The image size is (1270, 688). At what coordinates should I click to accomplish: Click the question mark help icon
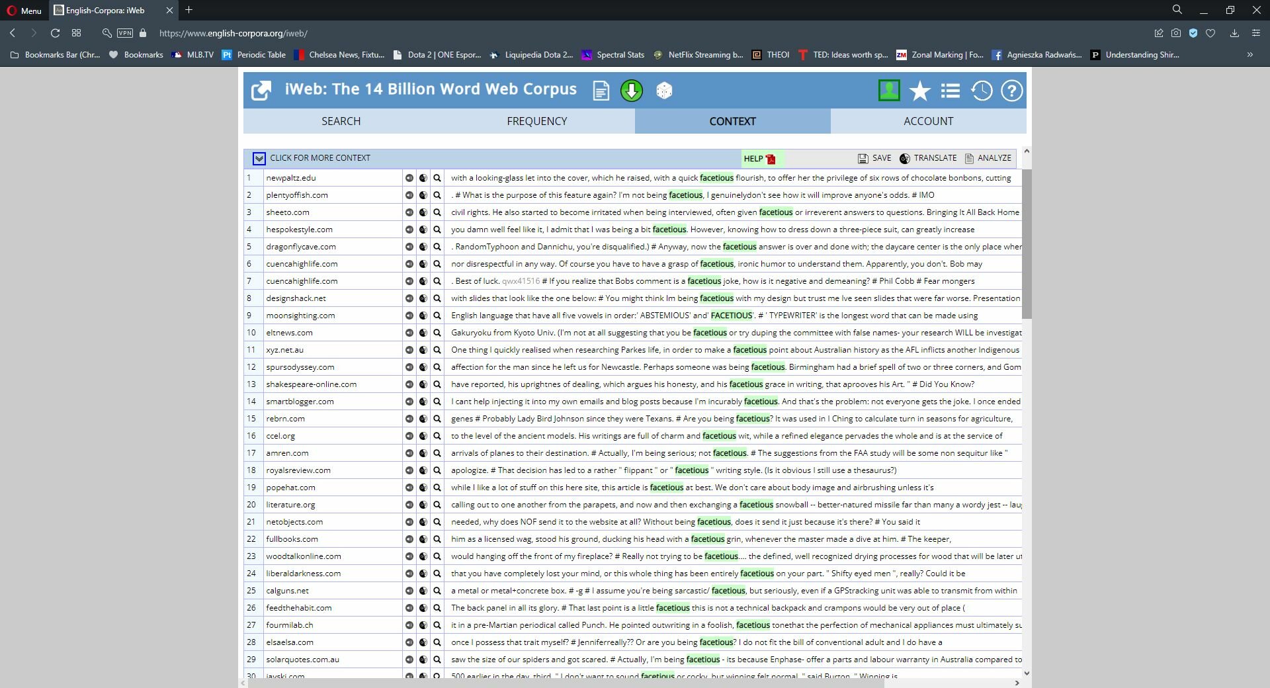1011,91
